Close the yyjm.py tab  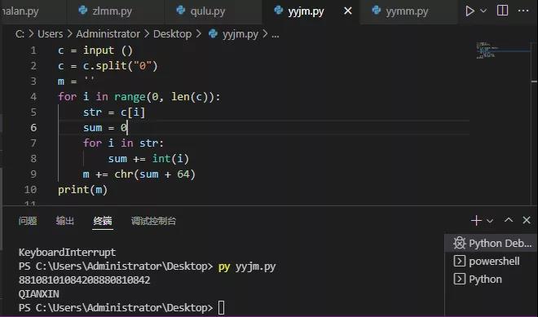coord(348,11)
